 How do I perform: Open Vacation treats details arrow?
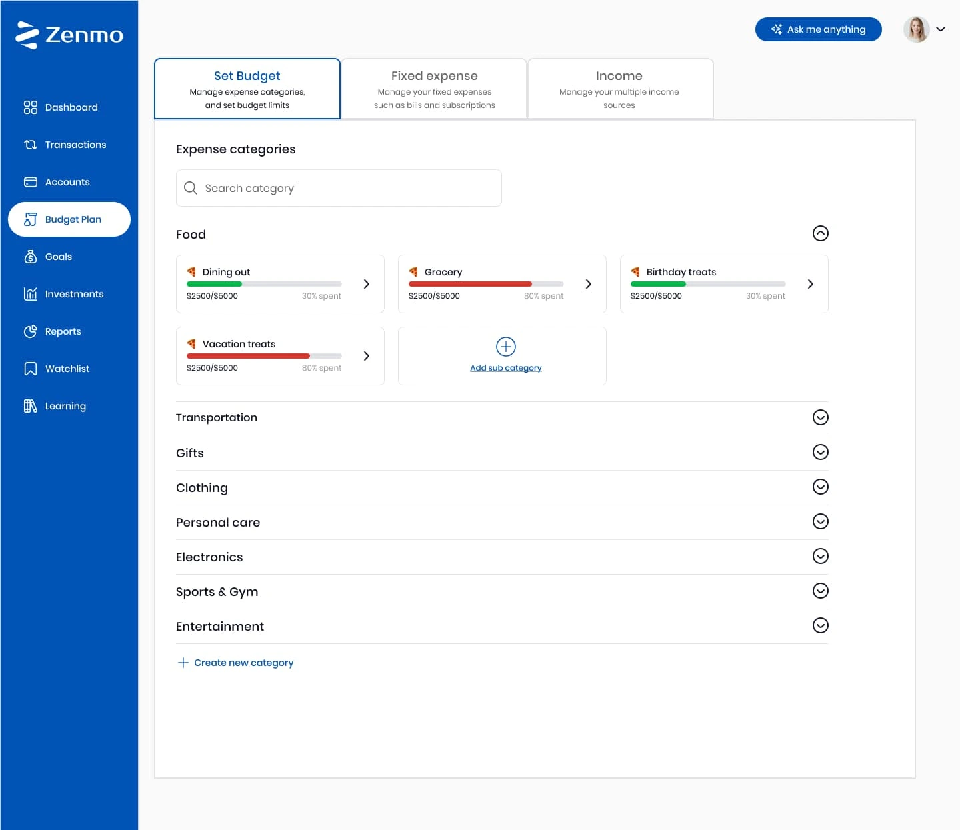click(x=366, y=356)
